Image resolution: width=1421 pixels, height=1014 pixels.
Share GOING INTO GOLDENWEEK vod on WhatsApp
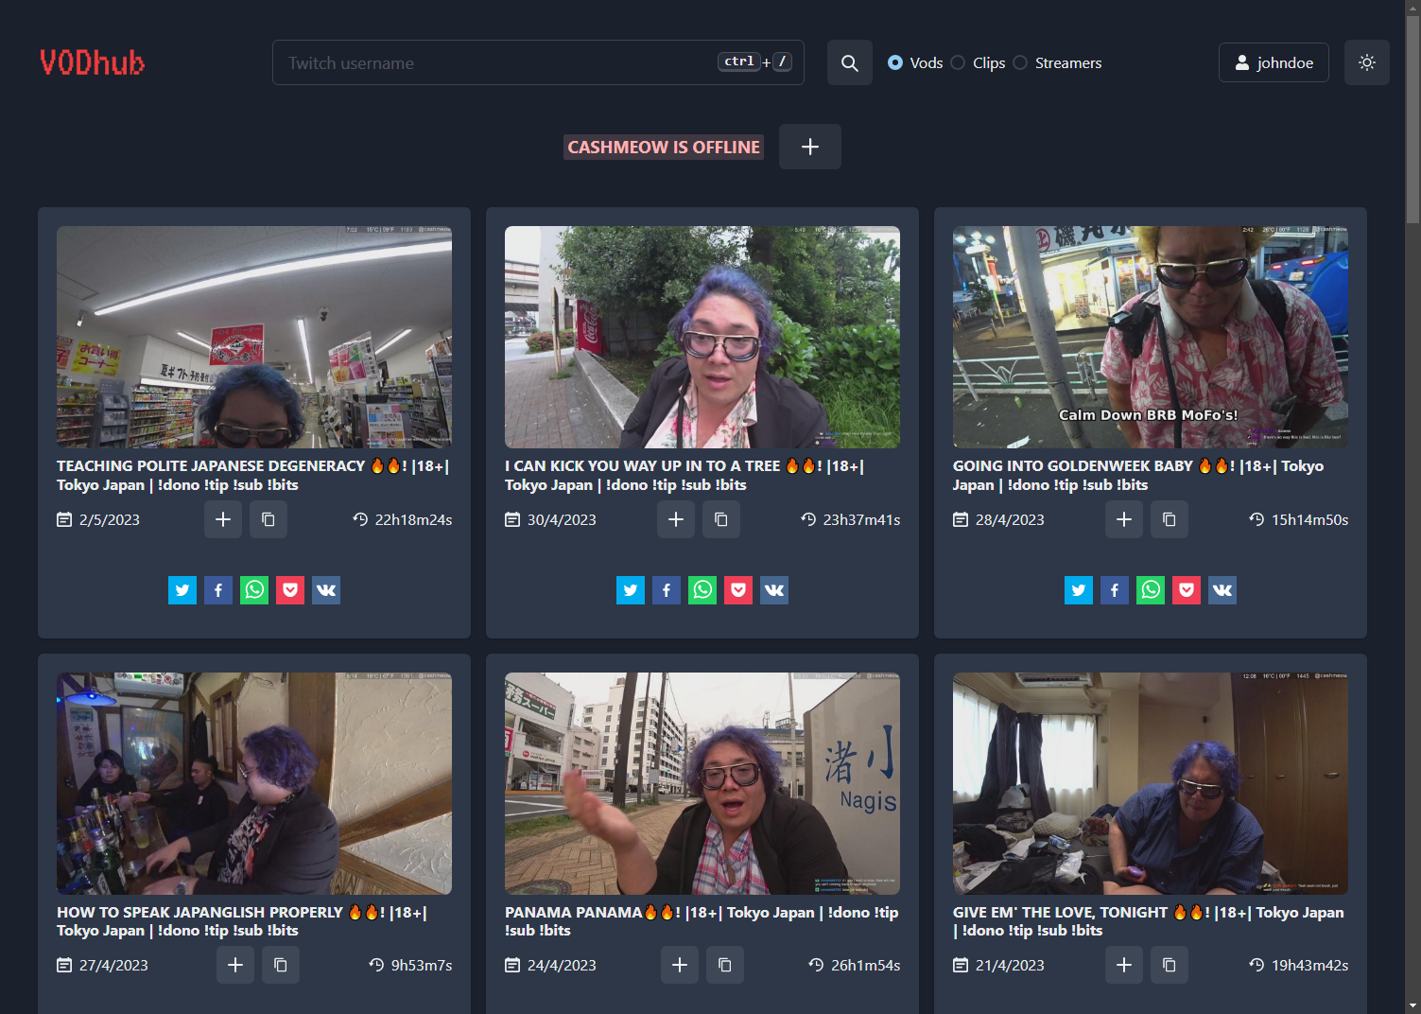pos(1151,590)
